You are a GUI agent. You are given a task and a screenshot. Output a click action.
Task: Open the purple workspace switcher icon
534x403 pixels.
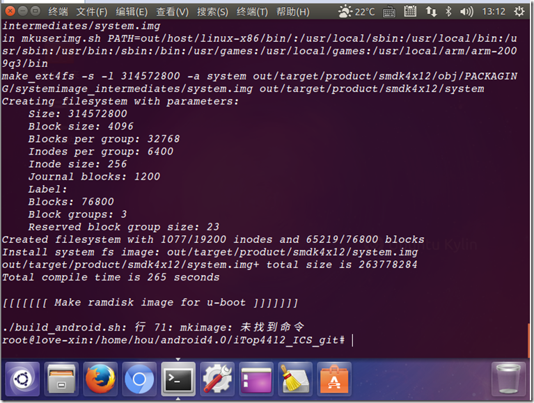click(256, 379)
